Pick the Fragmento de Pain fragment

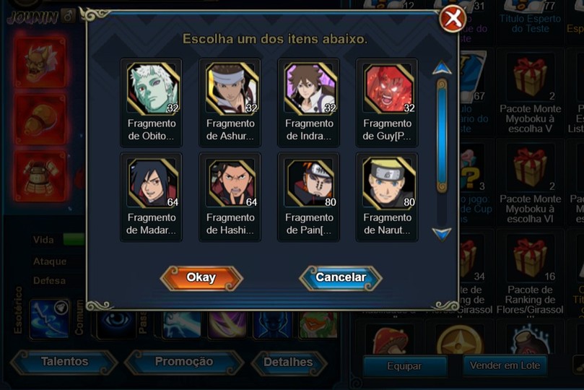[310, 183]
